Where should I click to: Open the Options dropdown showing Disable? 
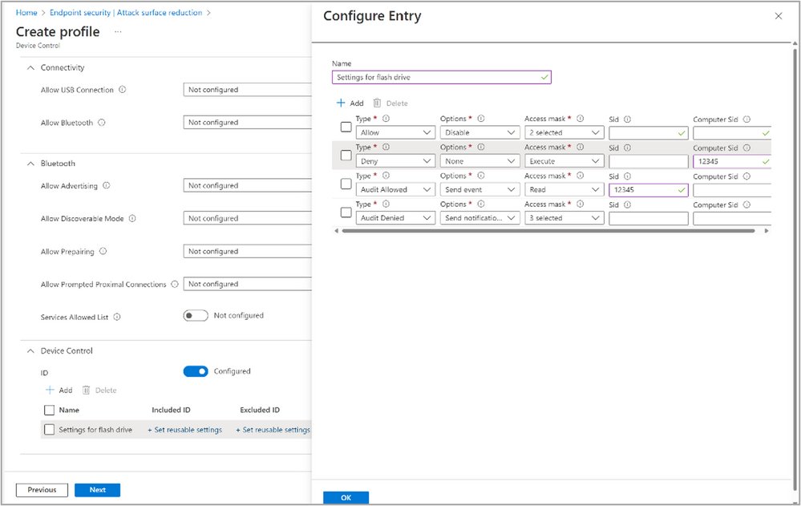tap(479, 132)
